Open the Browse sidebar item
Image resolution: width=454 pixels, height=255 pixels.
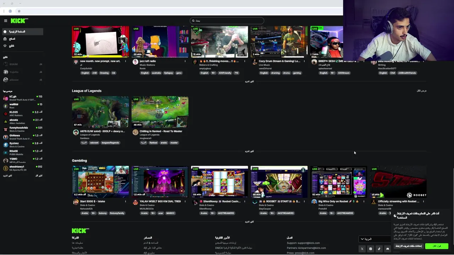(x=22, y=39)
